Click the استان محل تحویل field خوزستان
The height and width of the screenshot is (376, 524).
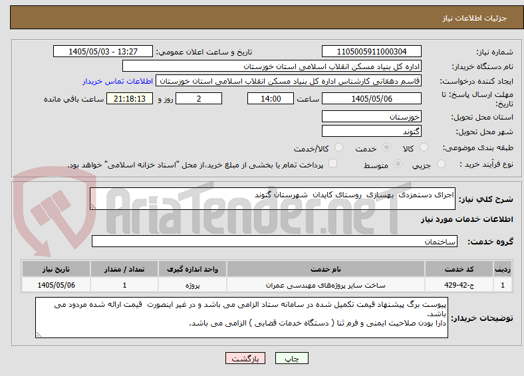pos(371,116)
